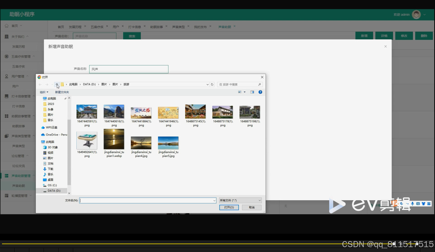The image size is (435, 252).
Task: Open the file type filter 所有文件 dropdown
Action: 240,200
